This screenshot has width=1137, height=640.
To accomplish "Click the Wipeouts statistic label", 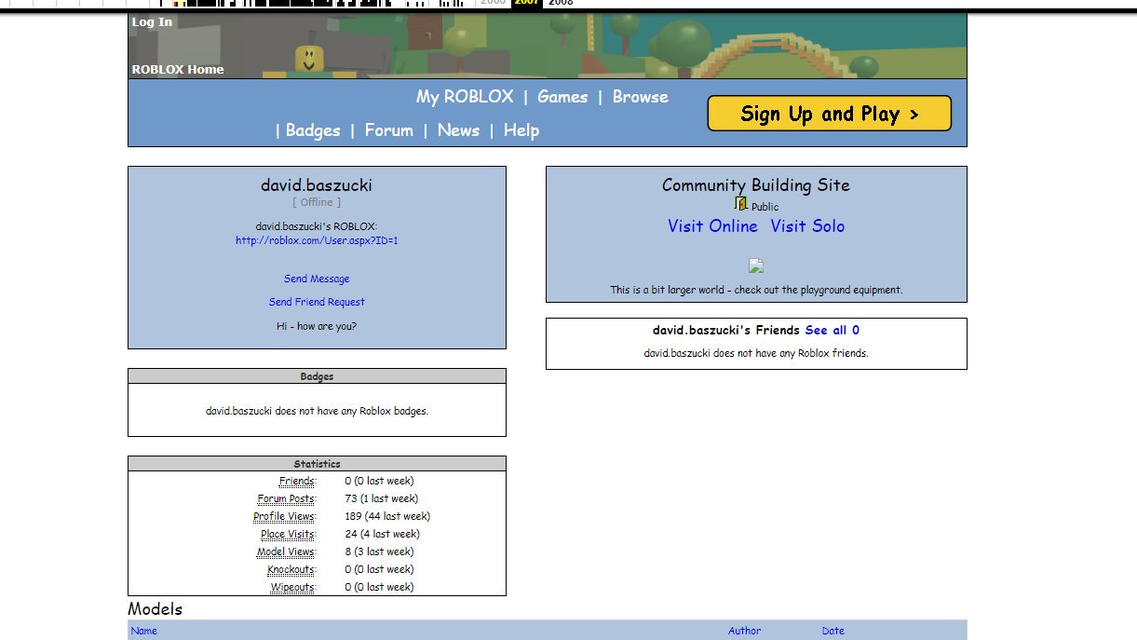I will click(x=292, y=588).
